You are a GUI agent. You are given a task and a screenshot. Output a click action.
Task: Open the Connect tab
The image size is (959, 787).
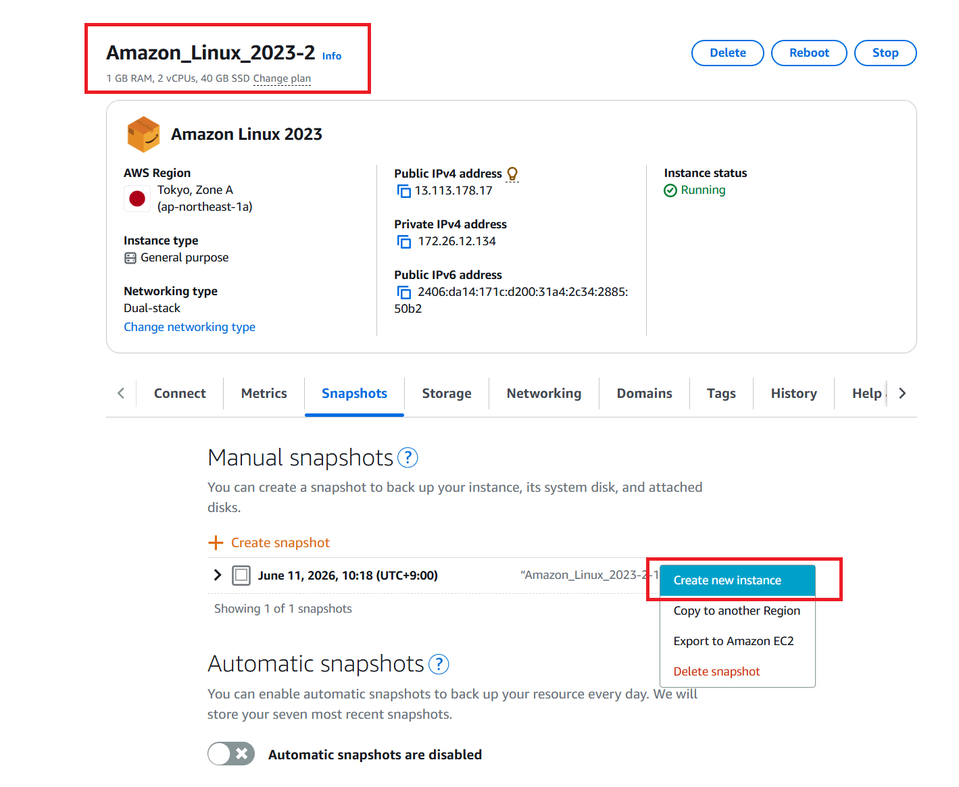[x=180, y=393]
